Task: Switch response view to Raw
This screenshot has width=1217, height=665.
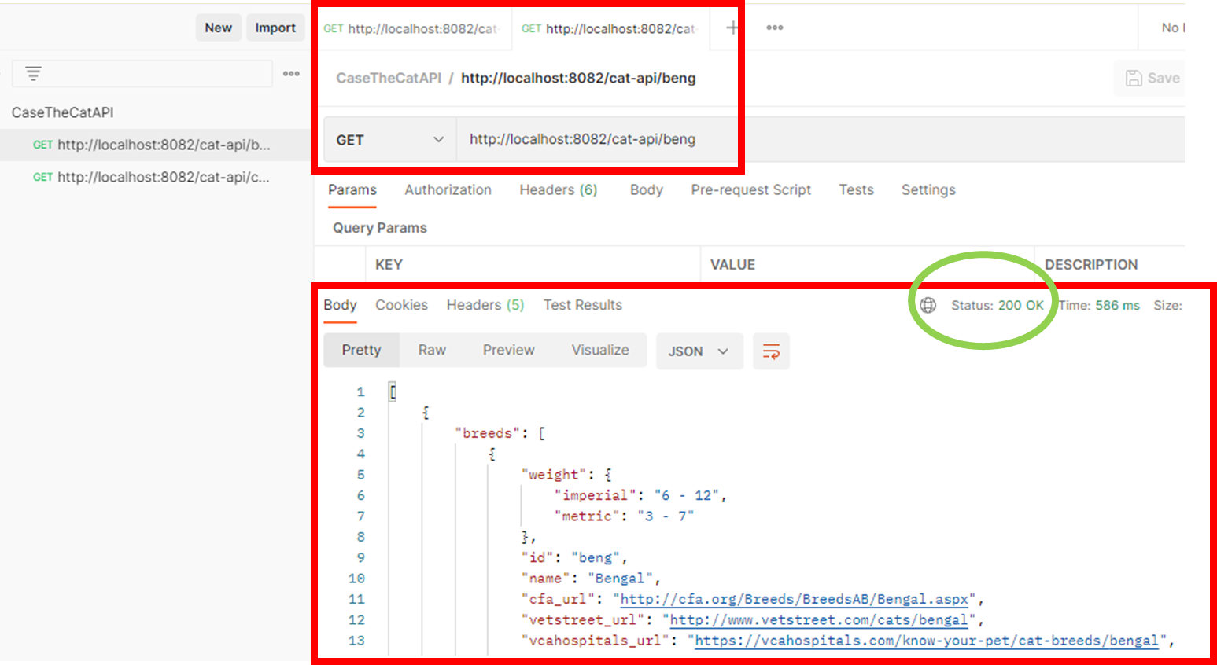Action: [x=432, y=350]
